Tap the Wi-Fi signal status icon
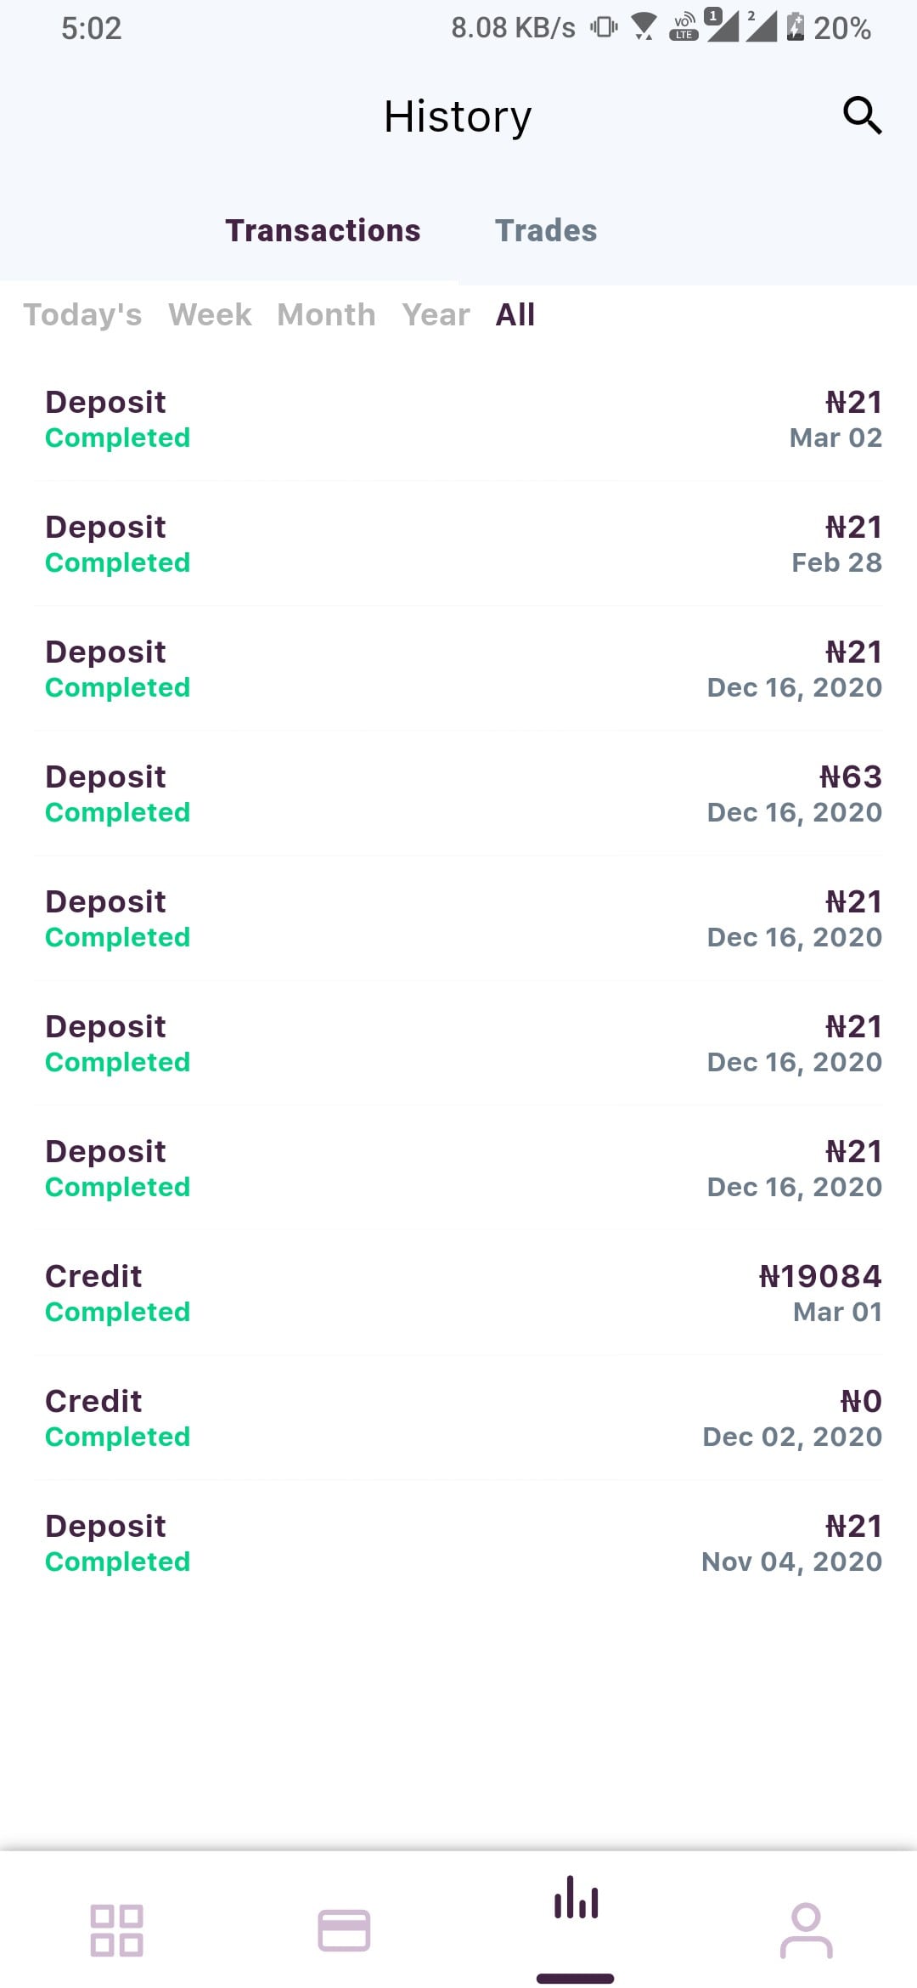This screenshot has height=1988, width=917. coord(644,27)
